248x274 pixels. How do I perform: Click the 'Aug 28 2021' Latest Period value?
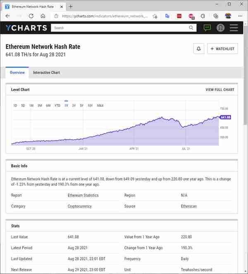coord(78,248)
